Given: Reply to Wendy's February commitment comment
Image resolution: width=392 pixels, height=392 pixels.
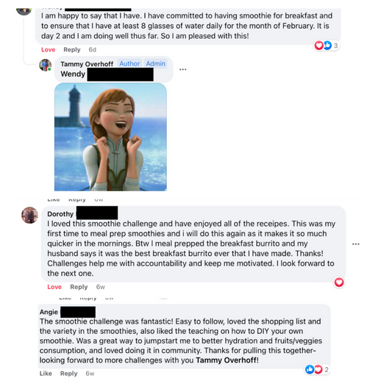Looking at the screenshot, I should click(72, 50).
